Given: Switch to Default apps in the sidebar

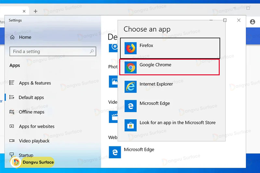Looking at the screenshot, I should [31, 97].
